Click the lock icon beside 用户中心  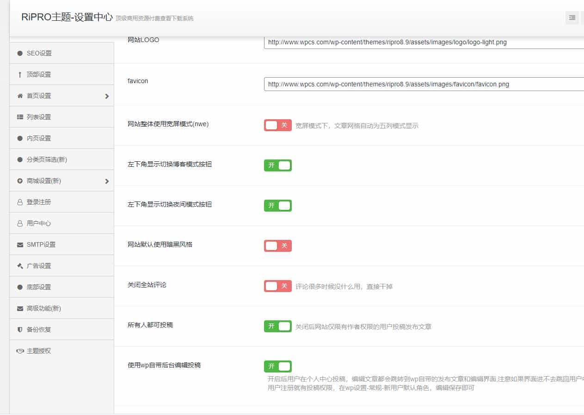point(20,223)
